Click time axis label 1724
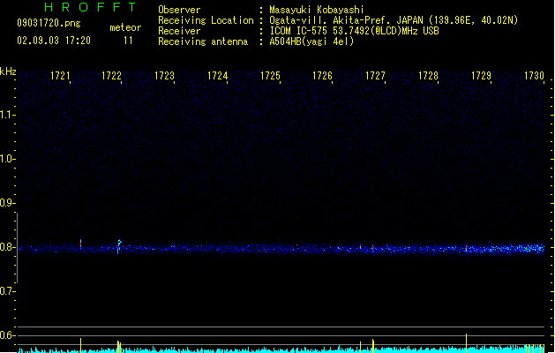Screen dimensions: 555x353 217,76
